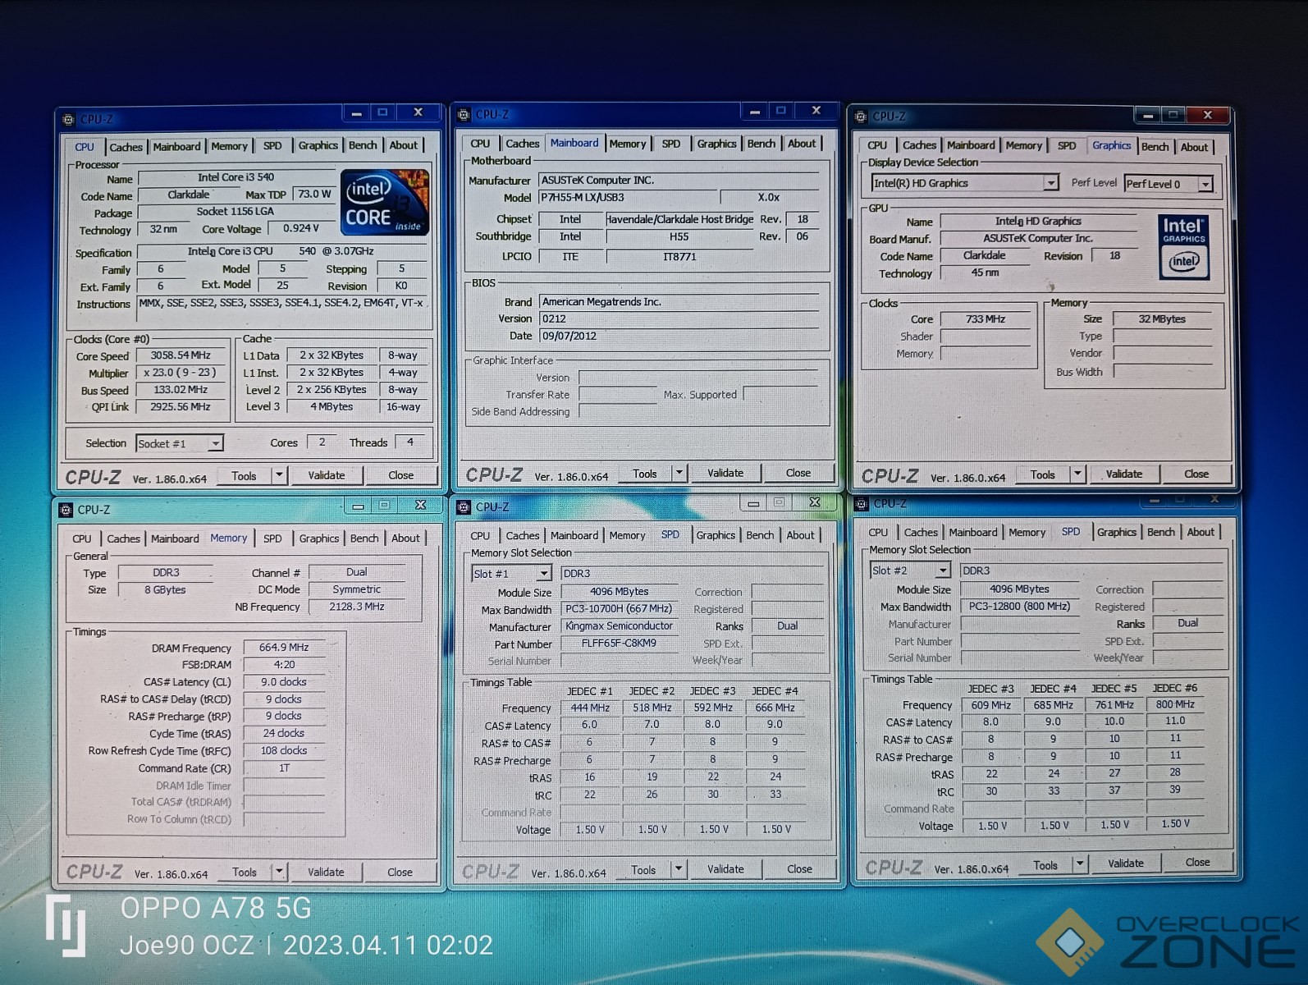This screenshot has width=1308, height=985.
Task: Open Bench tab in the CPU window
Action: coord(363,145)
